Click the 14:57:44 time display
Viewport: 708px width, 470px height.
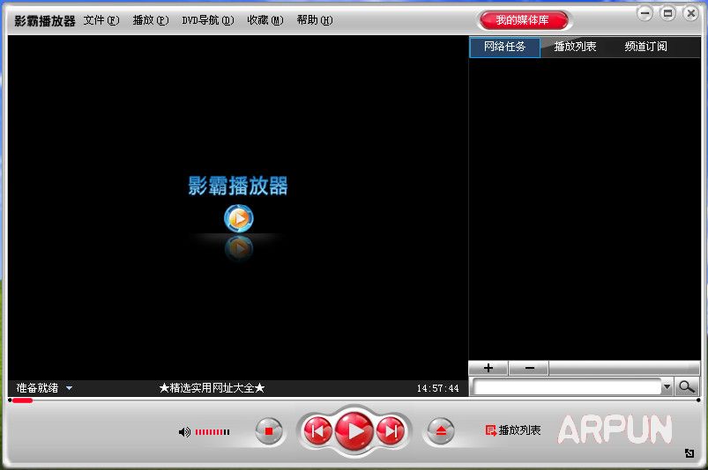coord(437,388)
